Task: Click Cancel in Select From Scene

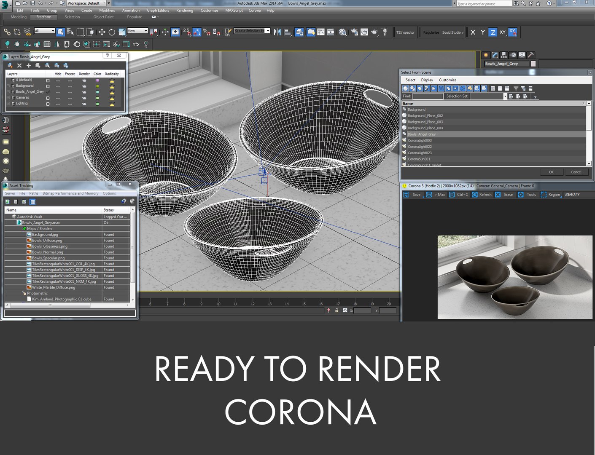Action: click(576, 172)
